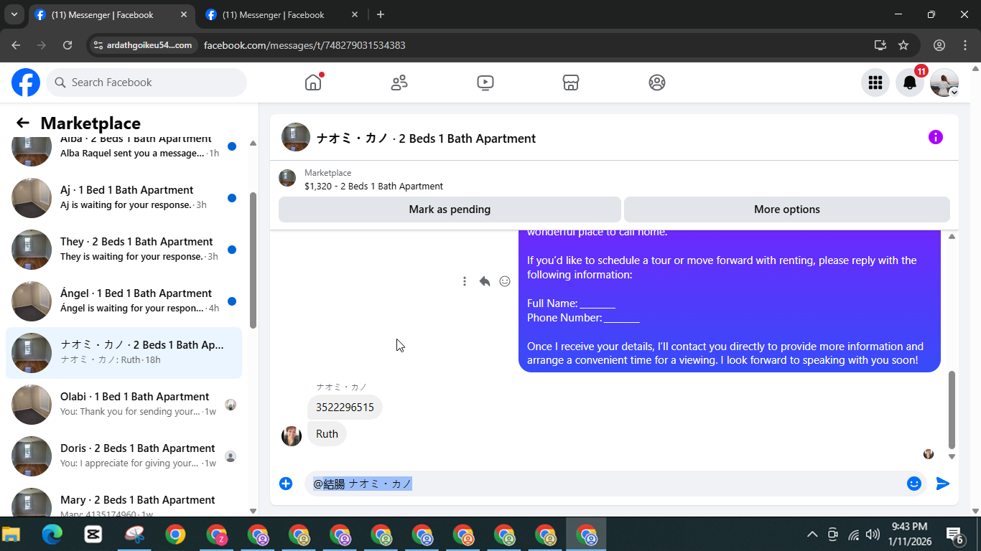Image resolution: width=981 pixels, height=551 pixels.
Task: Click the chat scroll-down arrow
Action: 952,456
